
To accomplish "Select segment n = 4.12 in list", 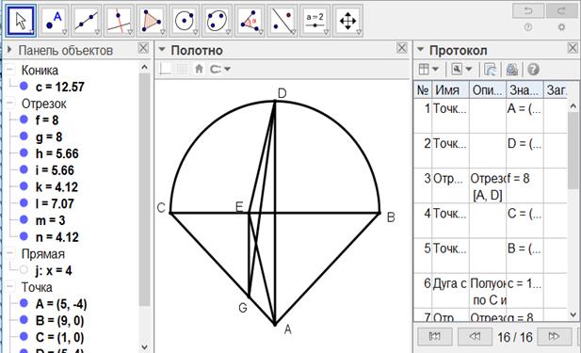I will [57, 237].
